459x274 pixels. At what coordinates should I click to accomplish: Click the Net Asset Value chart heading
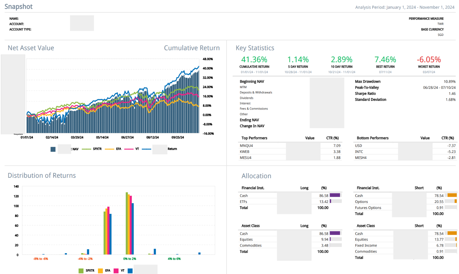31,48
